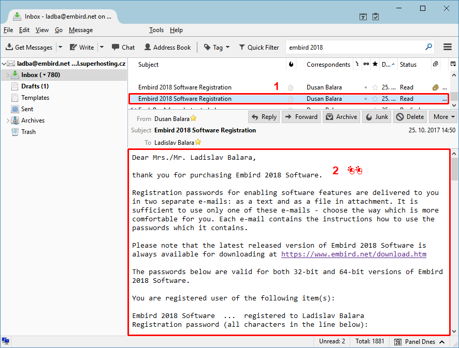The image size is (459, 348).
Task: Mark first Embird message as junk
Action: (x=291, y=87)
